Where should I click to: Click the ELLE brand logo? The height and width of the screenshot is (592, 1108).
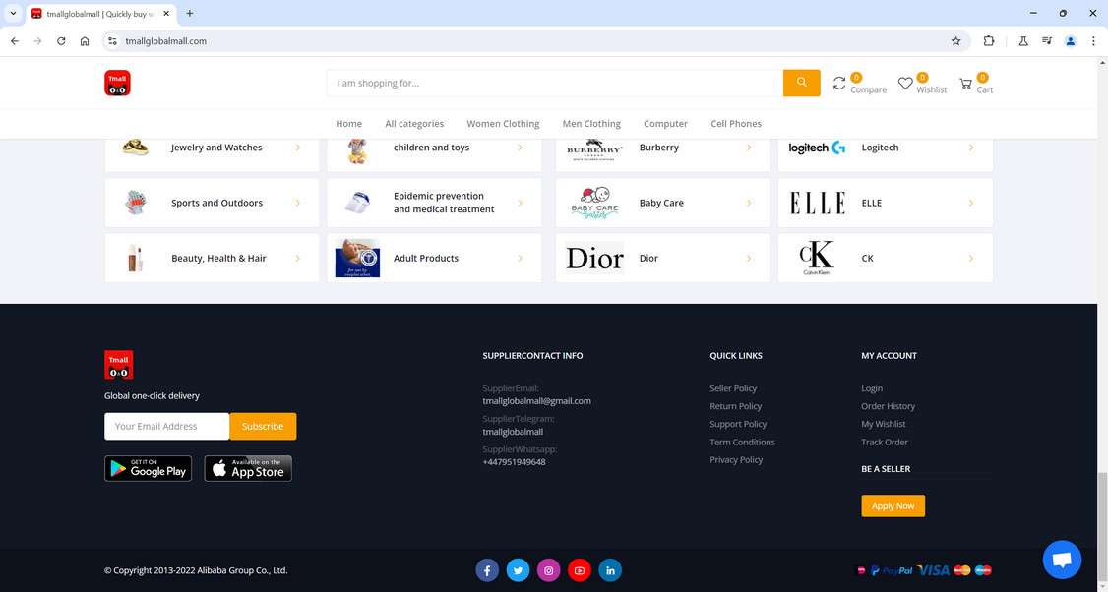pos(817,204)
